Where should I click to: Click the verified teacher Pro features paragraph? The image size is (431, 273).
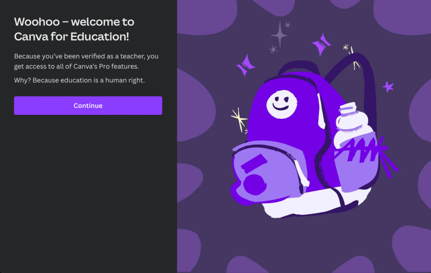[86, 61]
